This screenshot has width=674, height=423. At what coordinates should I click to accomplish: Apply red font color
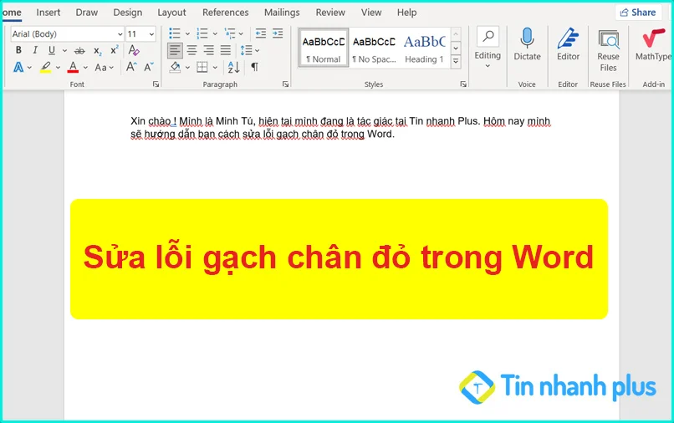coord(73,67)
